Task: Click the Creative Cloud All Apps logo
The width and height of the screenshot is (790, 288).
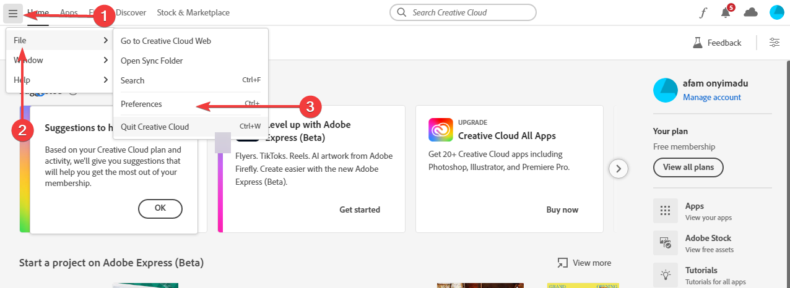Action: pos(440,130)
